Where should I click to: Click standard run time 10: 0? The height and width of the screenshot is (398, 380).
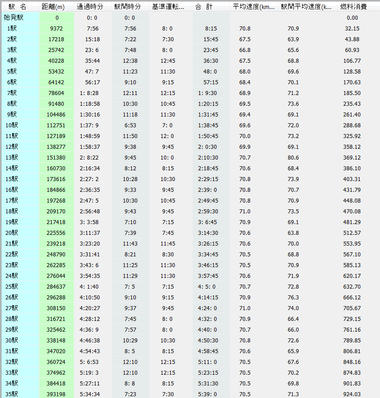coord(167,157)
